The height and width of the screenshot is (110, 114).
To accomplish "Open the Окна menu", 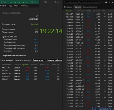I will point(16,6).
